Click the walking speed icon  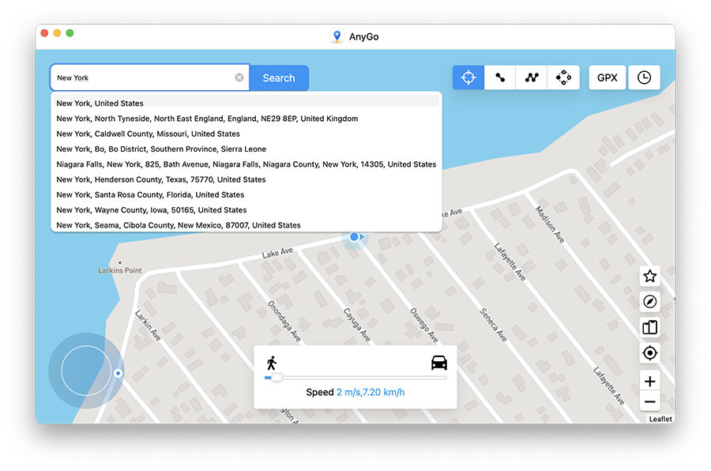(x=273, y=361)
